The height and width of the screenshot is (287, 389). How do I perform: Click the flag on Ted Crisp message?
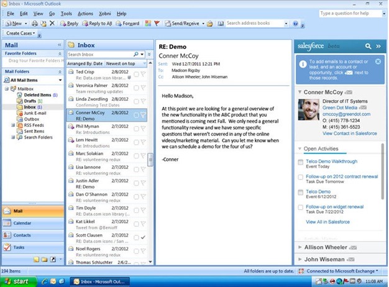(x=143, y=74)
